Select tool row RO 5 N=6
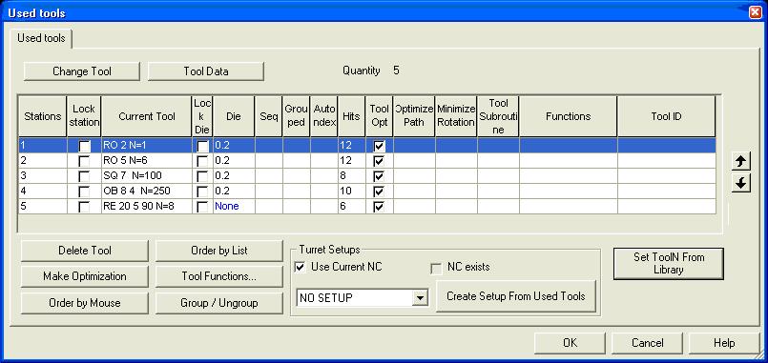This screenshot has height=363, width=768. [367, 161]
